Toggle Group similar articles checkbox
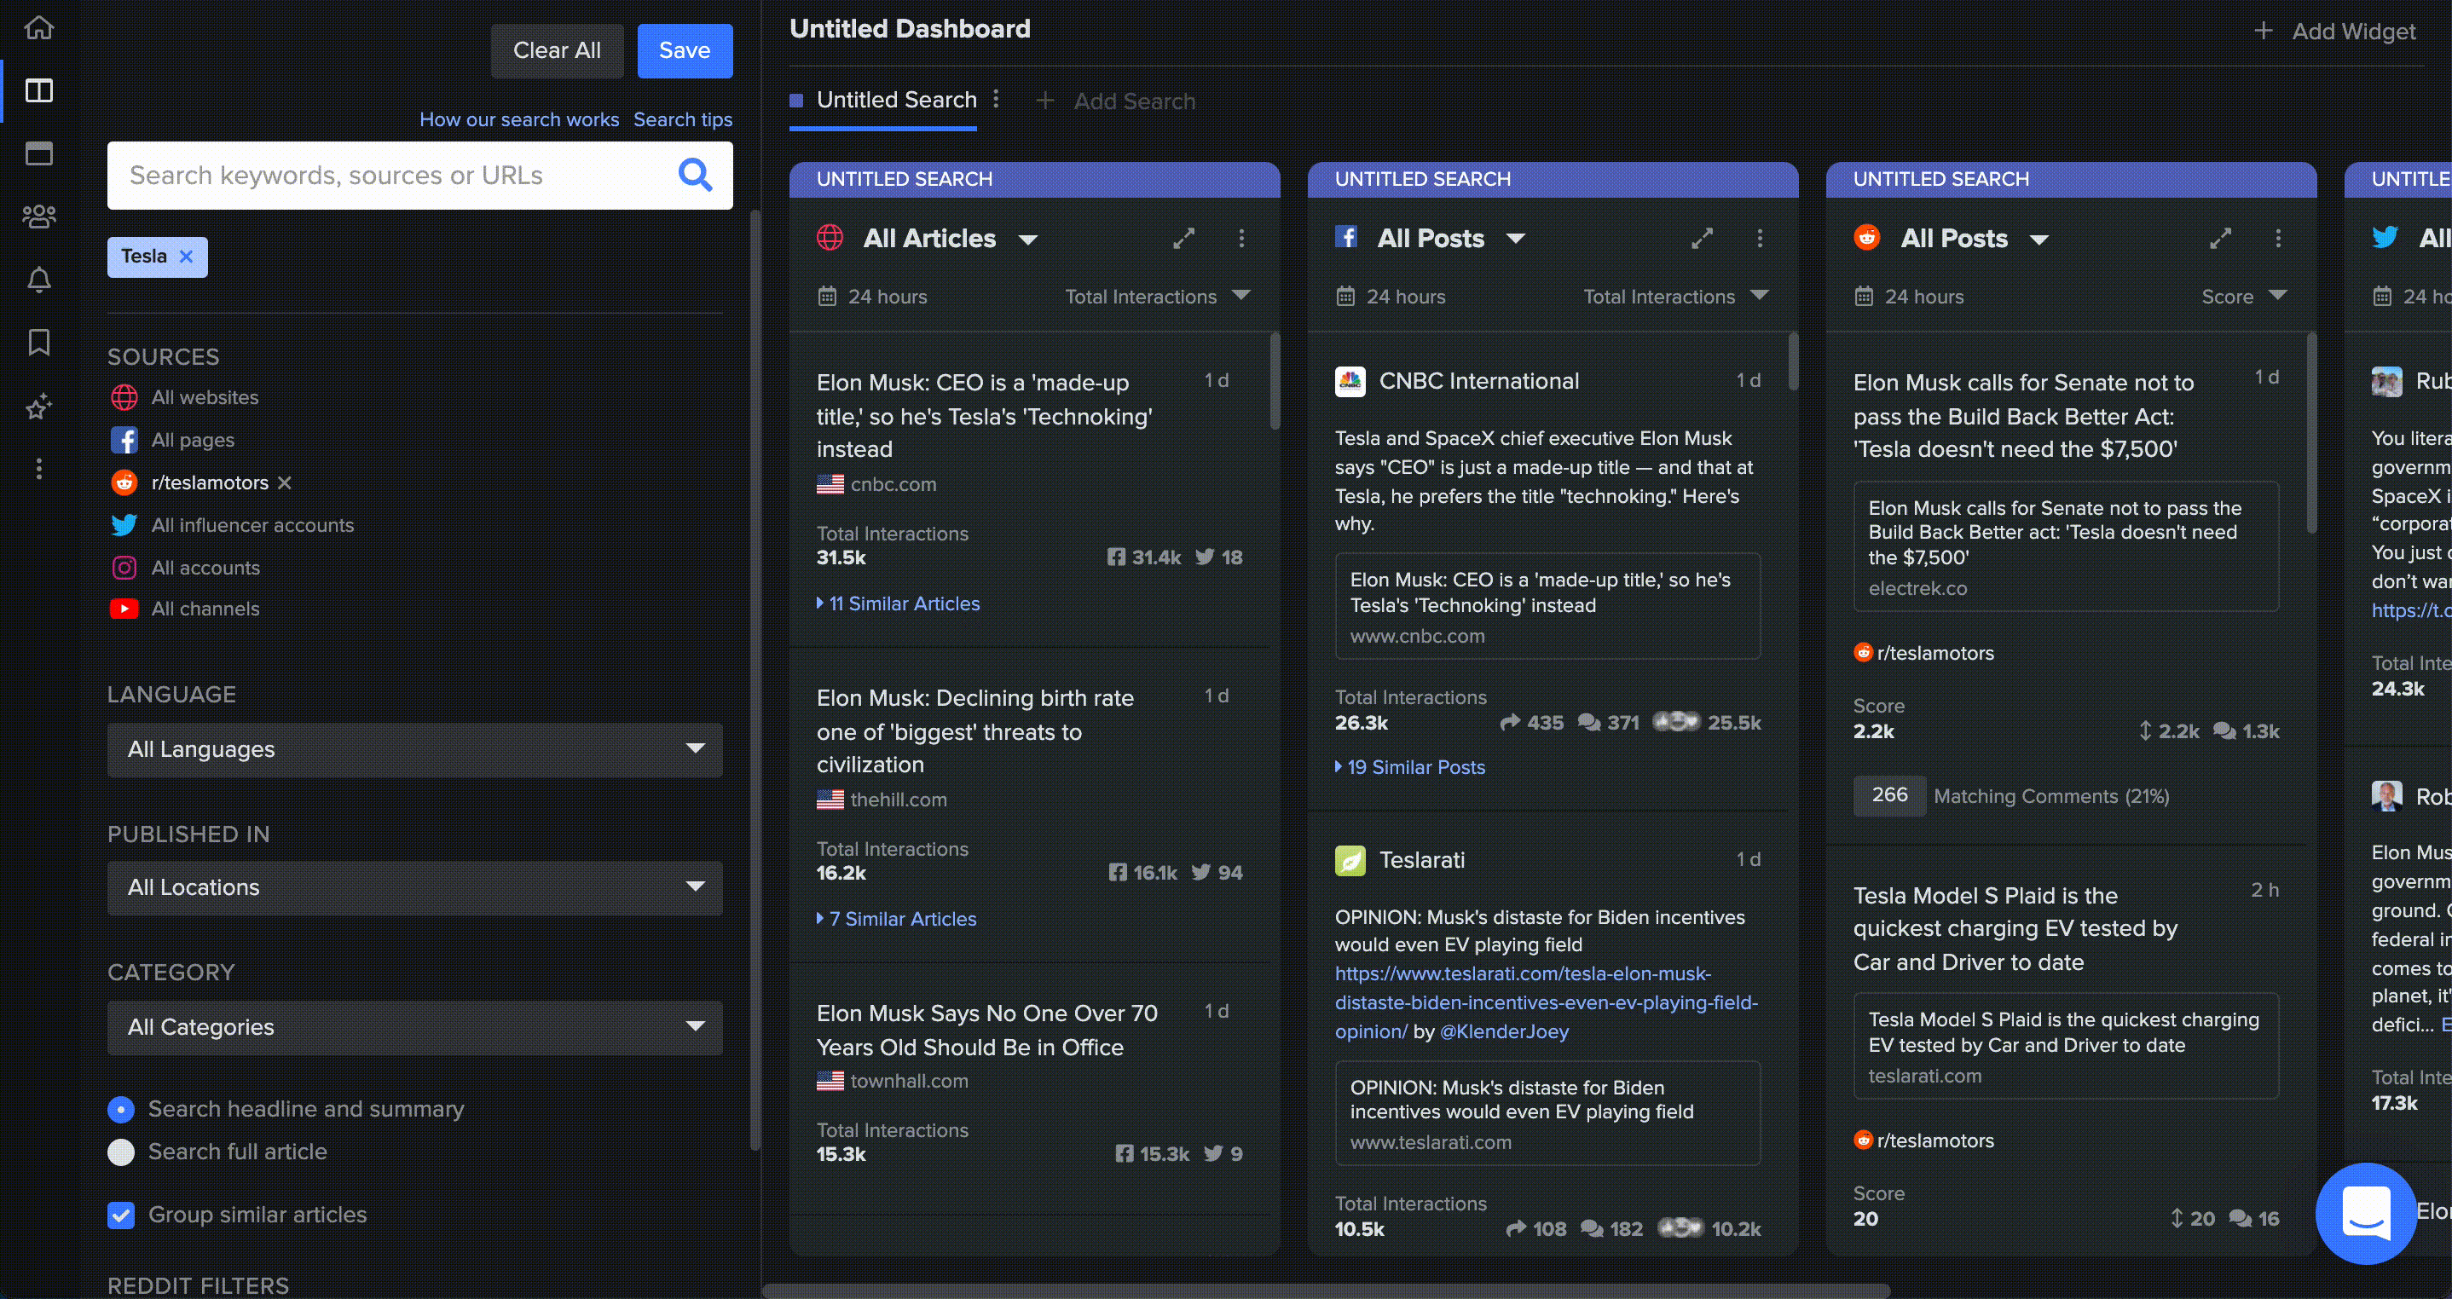The width and height of the screenshot is (2452, 1299). pyautogui.click(x=121, y=1215)
